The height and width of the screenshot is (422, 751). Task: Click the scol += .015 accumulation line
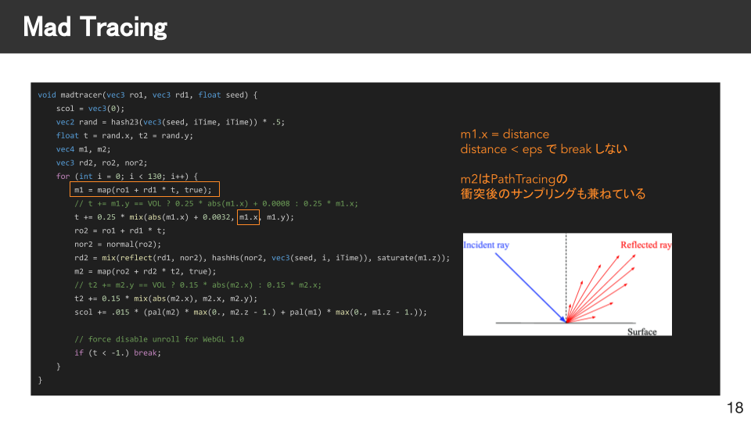pos(251,312)
